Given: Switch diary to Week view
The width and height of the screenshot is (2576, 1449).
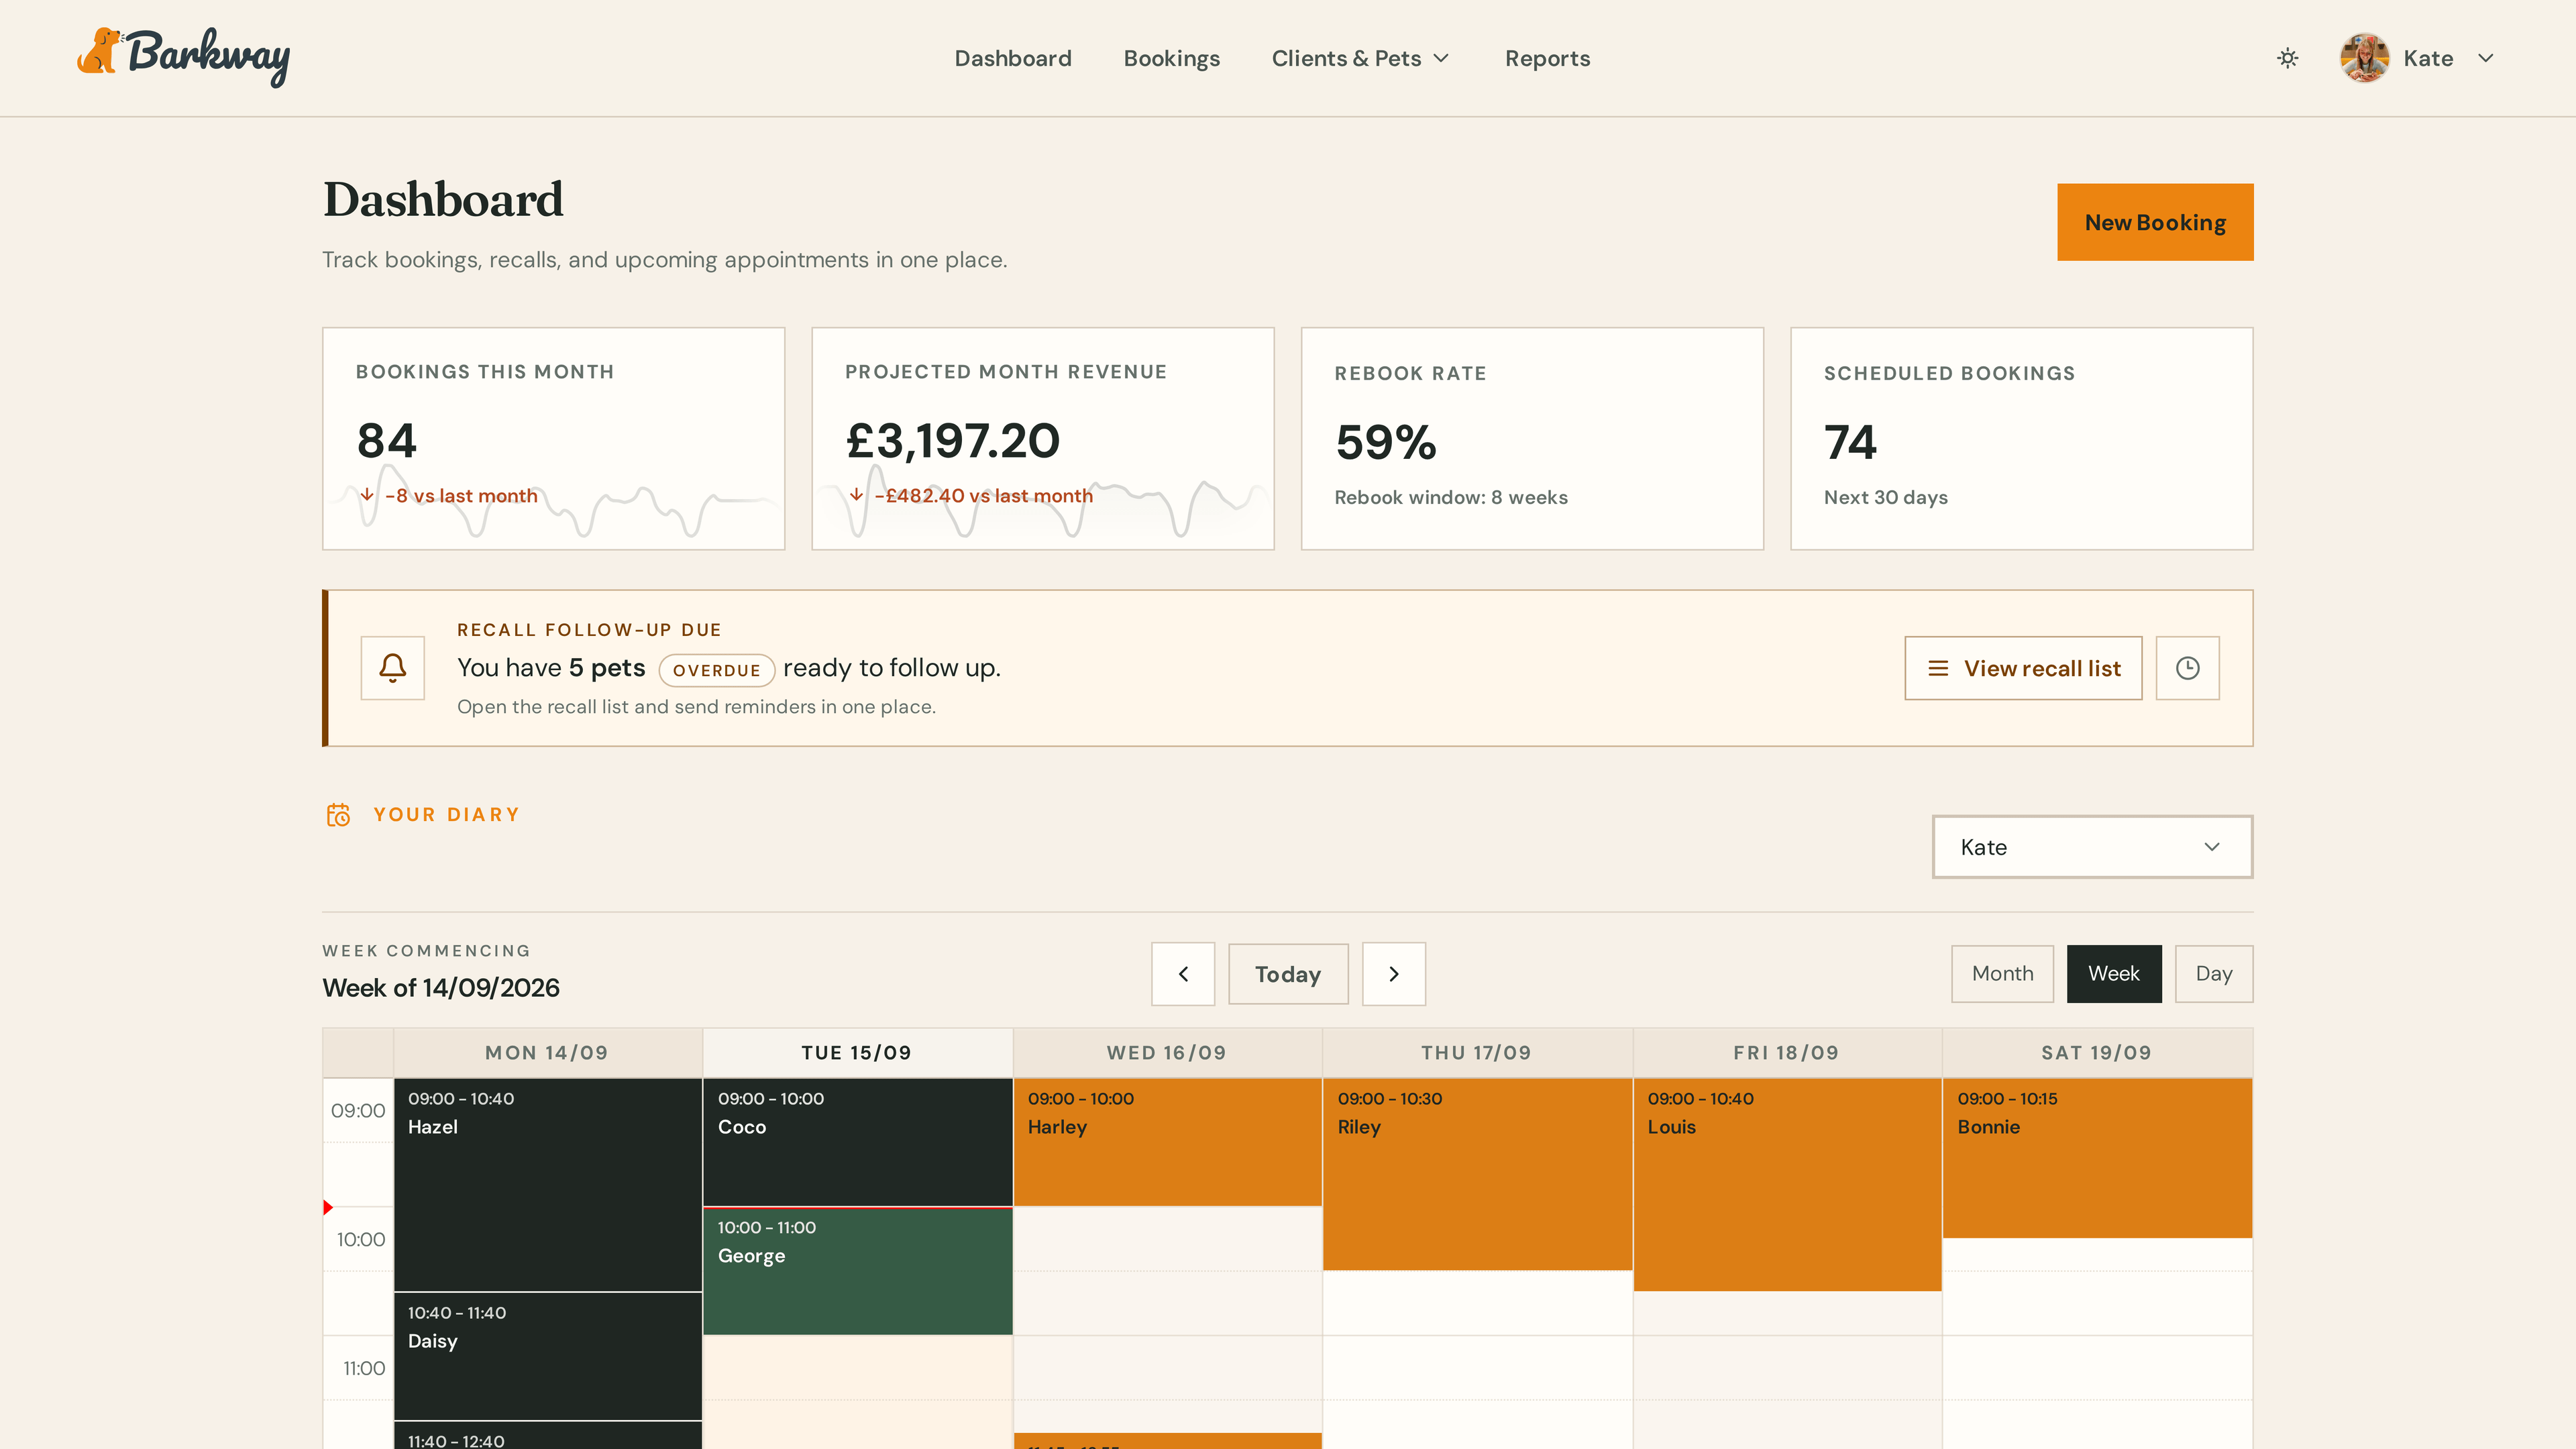Looking at the screenshot, I should point(2114,974).
